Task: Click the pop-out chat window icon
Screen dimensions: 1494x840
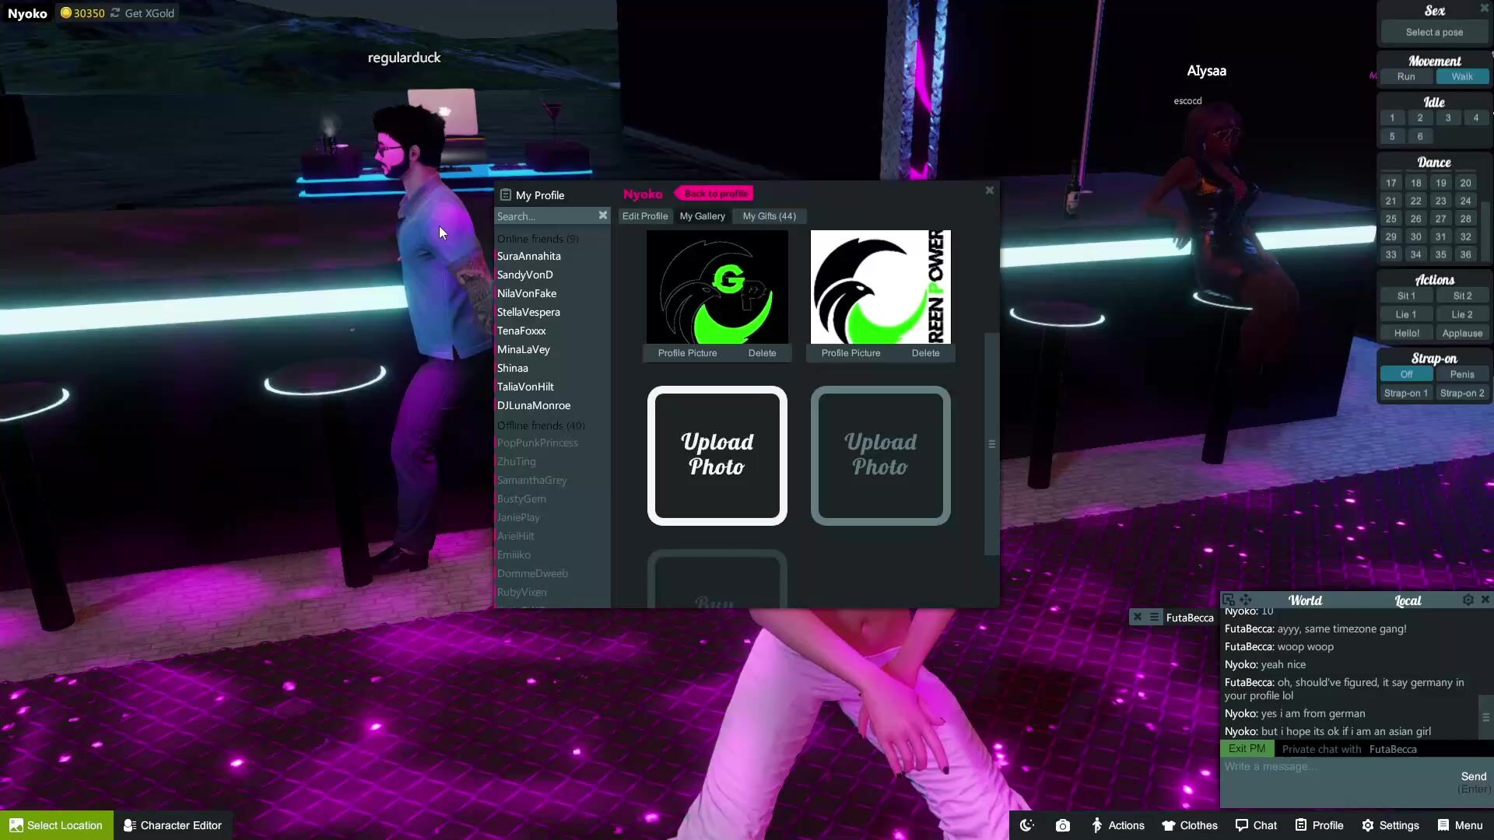Action: pos(1229,600)
